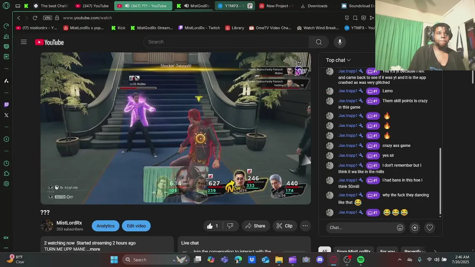This screenshot has height=267, width=475.
Task: Switch to the MistGodRx Kick tab
Action: [x=193, y=6]
